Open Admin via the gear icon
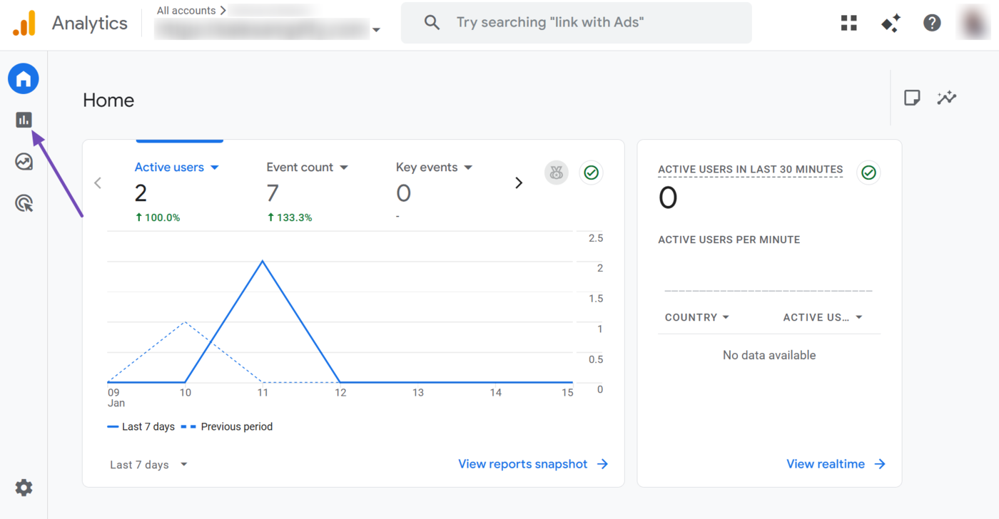The image size is (999, 519). (24, 488)
